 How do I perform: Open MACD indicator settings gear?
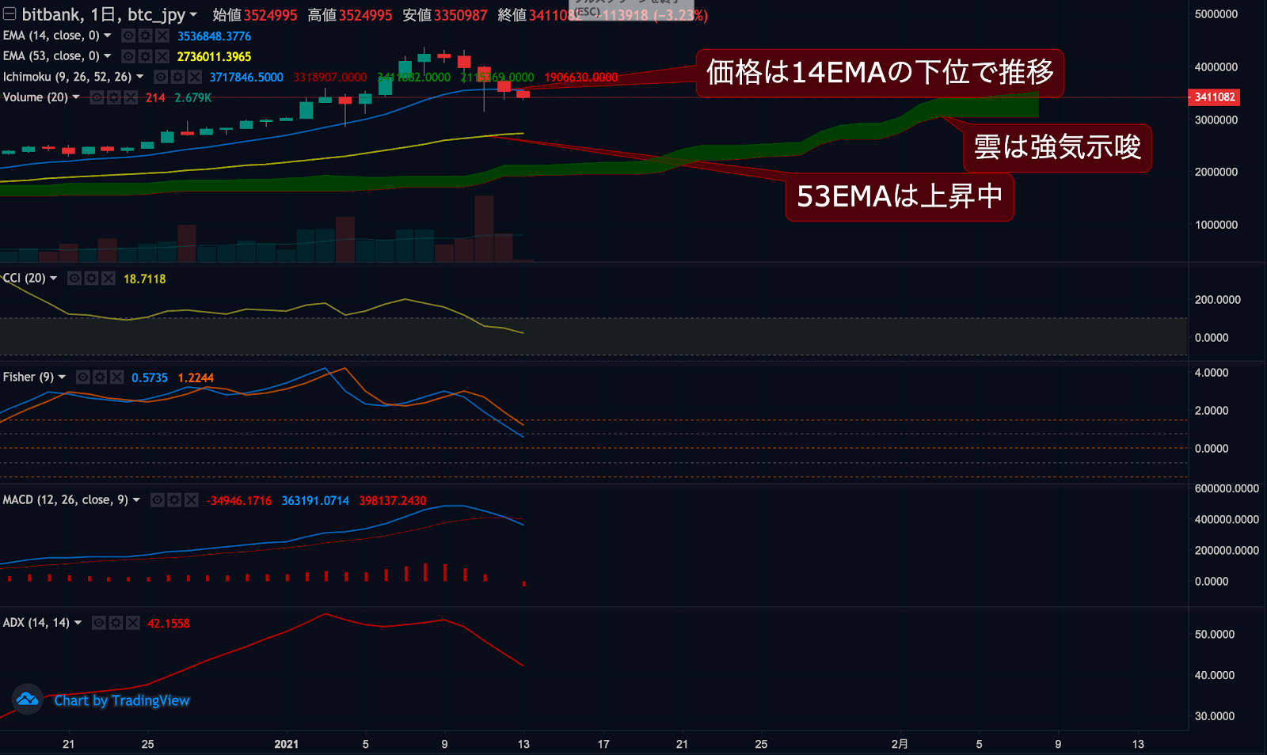point(174,500)
